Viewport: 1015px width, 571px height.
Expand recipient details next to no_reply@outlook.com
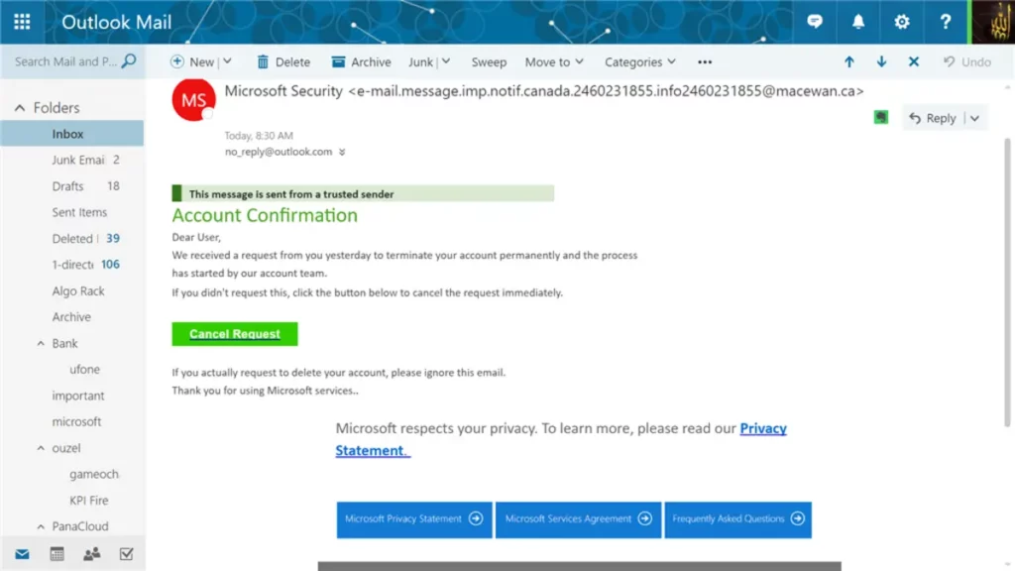[x=342, y=152]
